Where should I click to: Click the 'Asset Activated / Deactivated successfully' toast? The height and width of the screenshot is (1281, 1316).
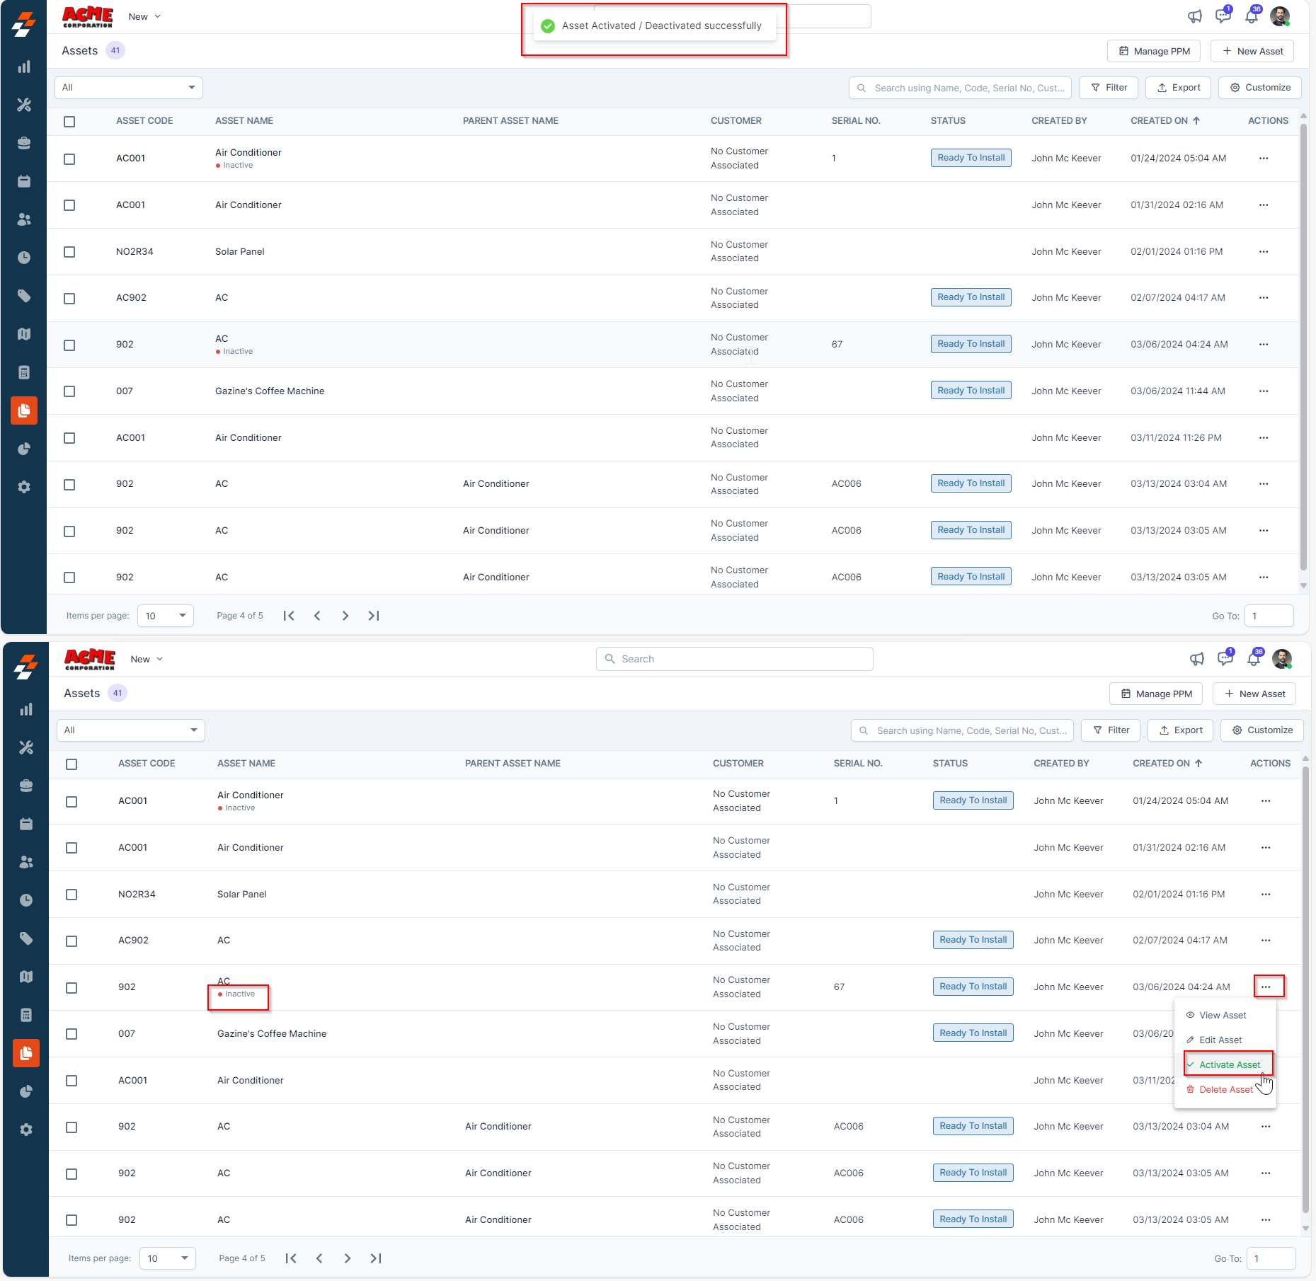(655, 26)
